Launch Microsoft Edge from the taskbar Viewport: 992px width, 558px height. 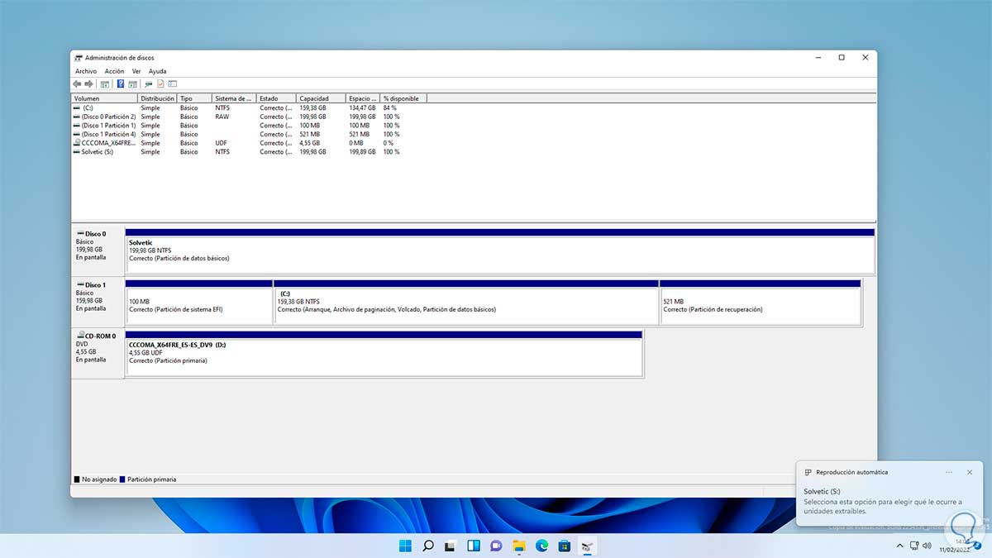[541, 546]
